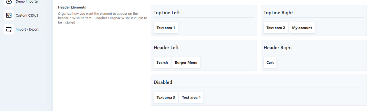Go to Import / Export menu label
372x111 pixels.
(x=27, y=29)
